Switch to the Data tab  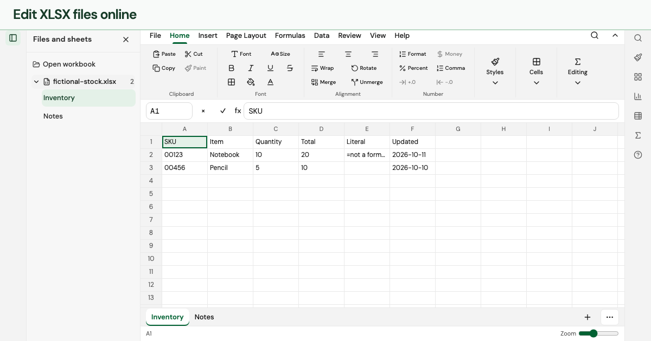click(322, 36)
